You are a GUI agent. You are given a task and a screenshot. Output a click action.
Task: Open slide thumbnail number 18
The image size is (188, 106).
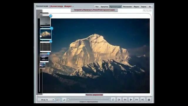pos(45,21)
